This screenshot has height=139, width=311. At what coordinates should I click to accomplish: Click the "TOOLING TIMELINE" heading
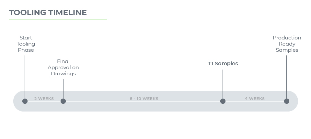point(48,13)
